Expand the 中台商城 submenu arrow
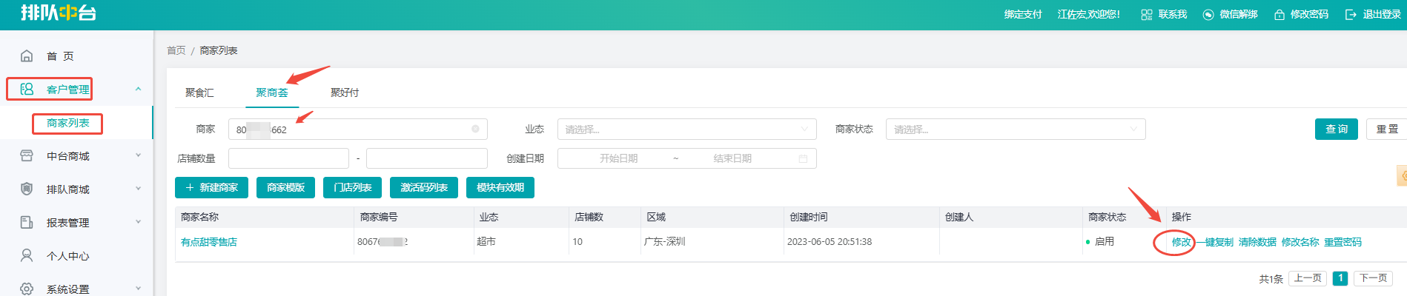The width and height of the screenshot is (1407, 296). click(138, 156)
